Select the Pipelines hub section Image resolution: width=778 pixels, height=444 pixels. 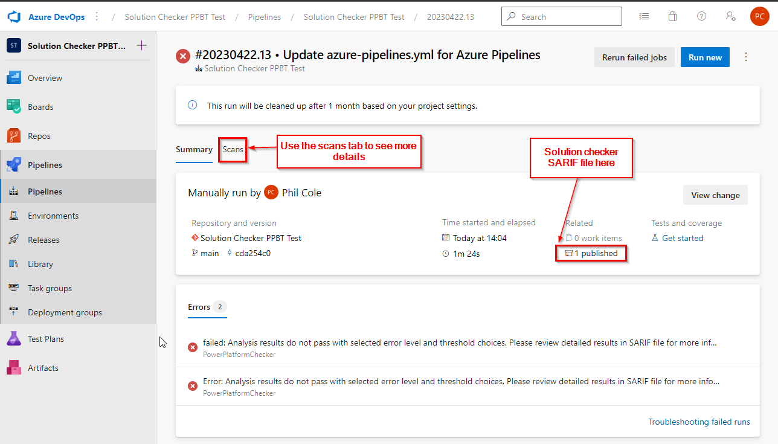[x=78, y=165]
